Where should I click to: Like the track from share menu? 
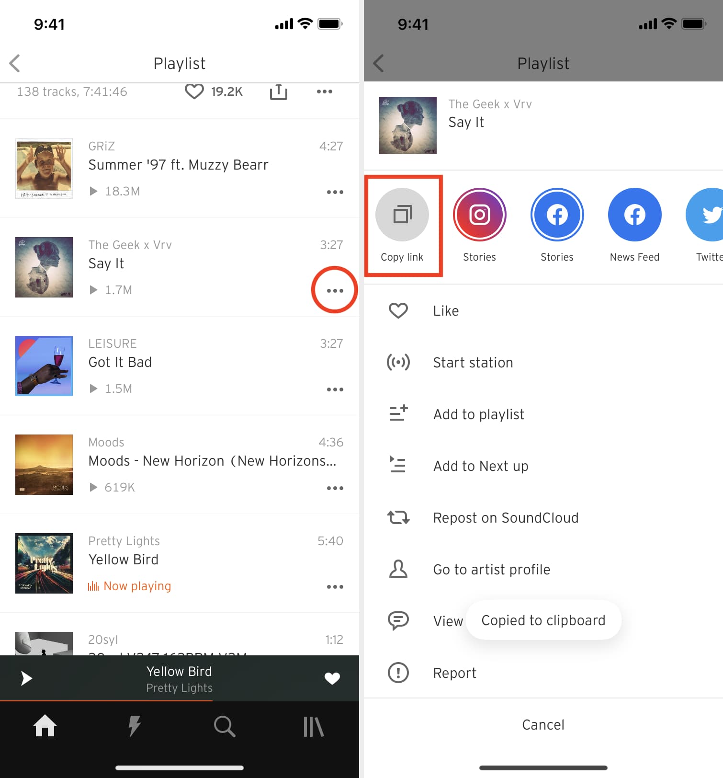[543, 311]
